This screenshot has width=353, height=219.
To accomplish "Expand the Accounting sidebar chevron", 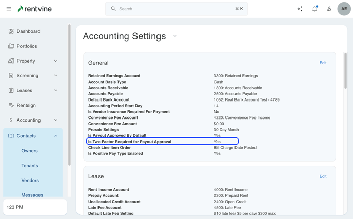I will [x=56, y=120].
